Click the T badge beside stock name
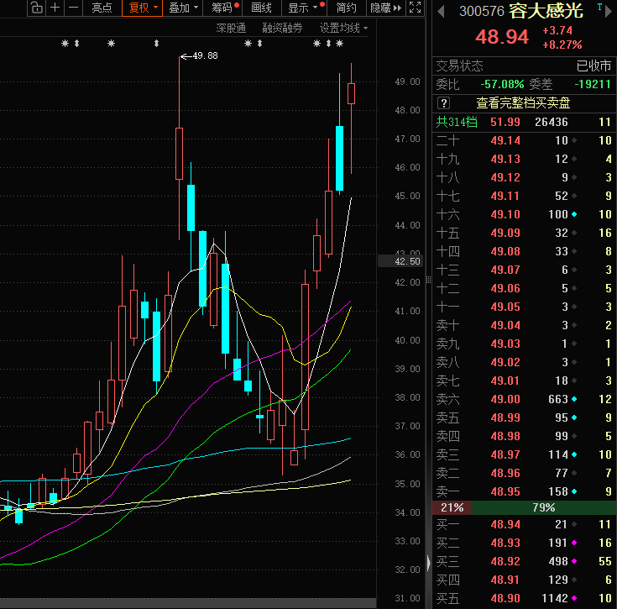The height and width of the screenshot is (609, 617). pos(599,7)
